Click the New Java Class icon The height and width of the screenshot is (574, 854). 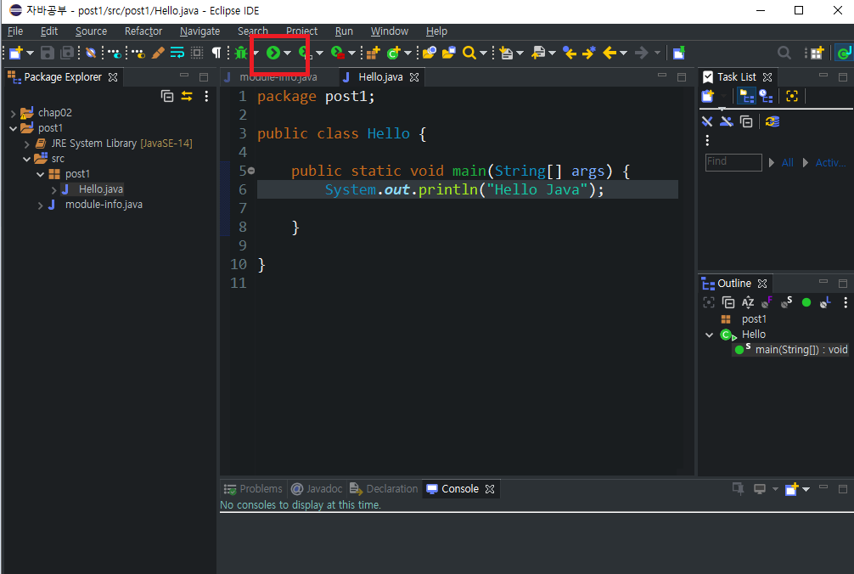(394, 53)
